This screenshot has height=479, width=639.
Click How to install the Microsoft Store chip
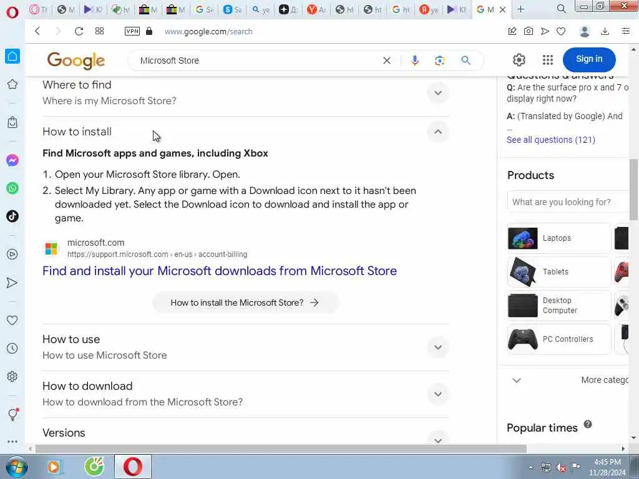[x=245, y=302]
